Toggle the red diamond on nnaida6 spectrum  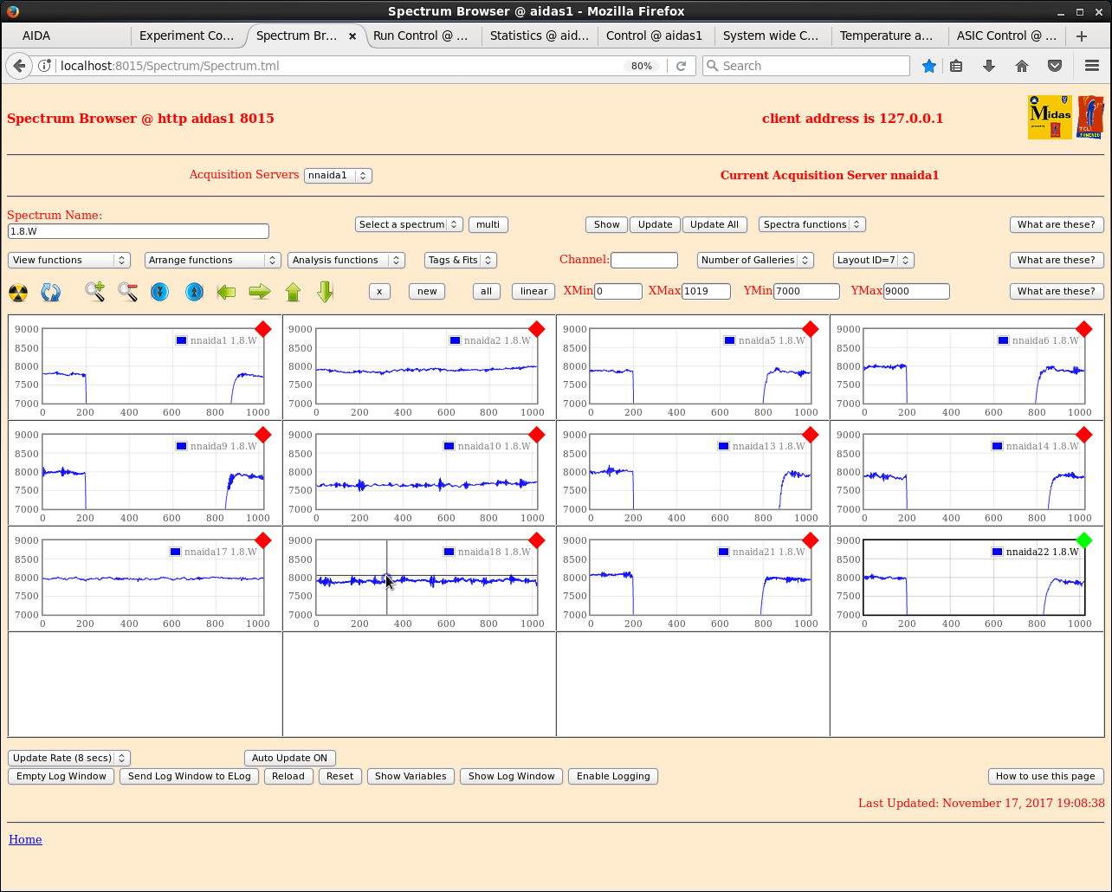point(1084,329)
